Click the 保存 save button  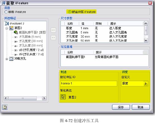121,107
